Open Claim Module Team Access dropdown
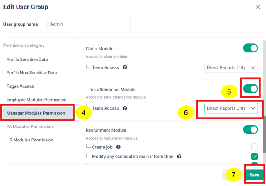266x186 pixels. [231, 67]
